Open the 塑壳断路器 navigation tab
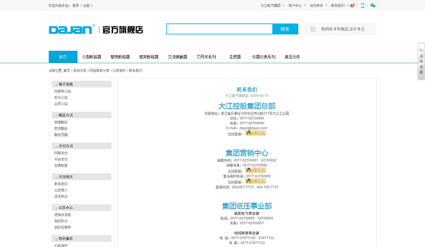425x247 pixels. coord(120,57)
